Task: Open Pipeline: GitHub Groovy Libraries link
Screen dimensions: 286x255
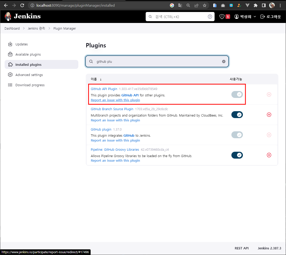Action: coord(115,149)
